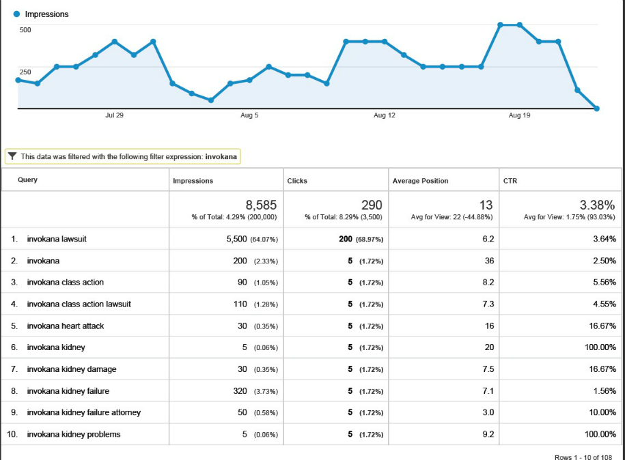This screenshot has width=625, height=460.
Task: Sort table by Clicks column header
Action: tap(297, 181)
